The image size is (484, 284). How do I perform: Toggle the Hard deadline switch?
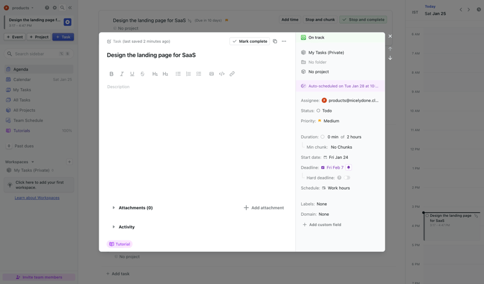coord(347,178)
